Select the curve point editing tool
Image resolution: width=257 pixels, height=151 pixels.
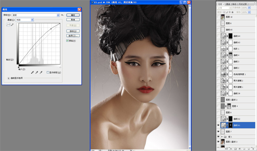point(8,25)
